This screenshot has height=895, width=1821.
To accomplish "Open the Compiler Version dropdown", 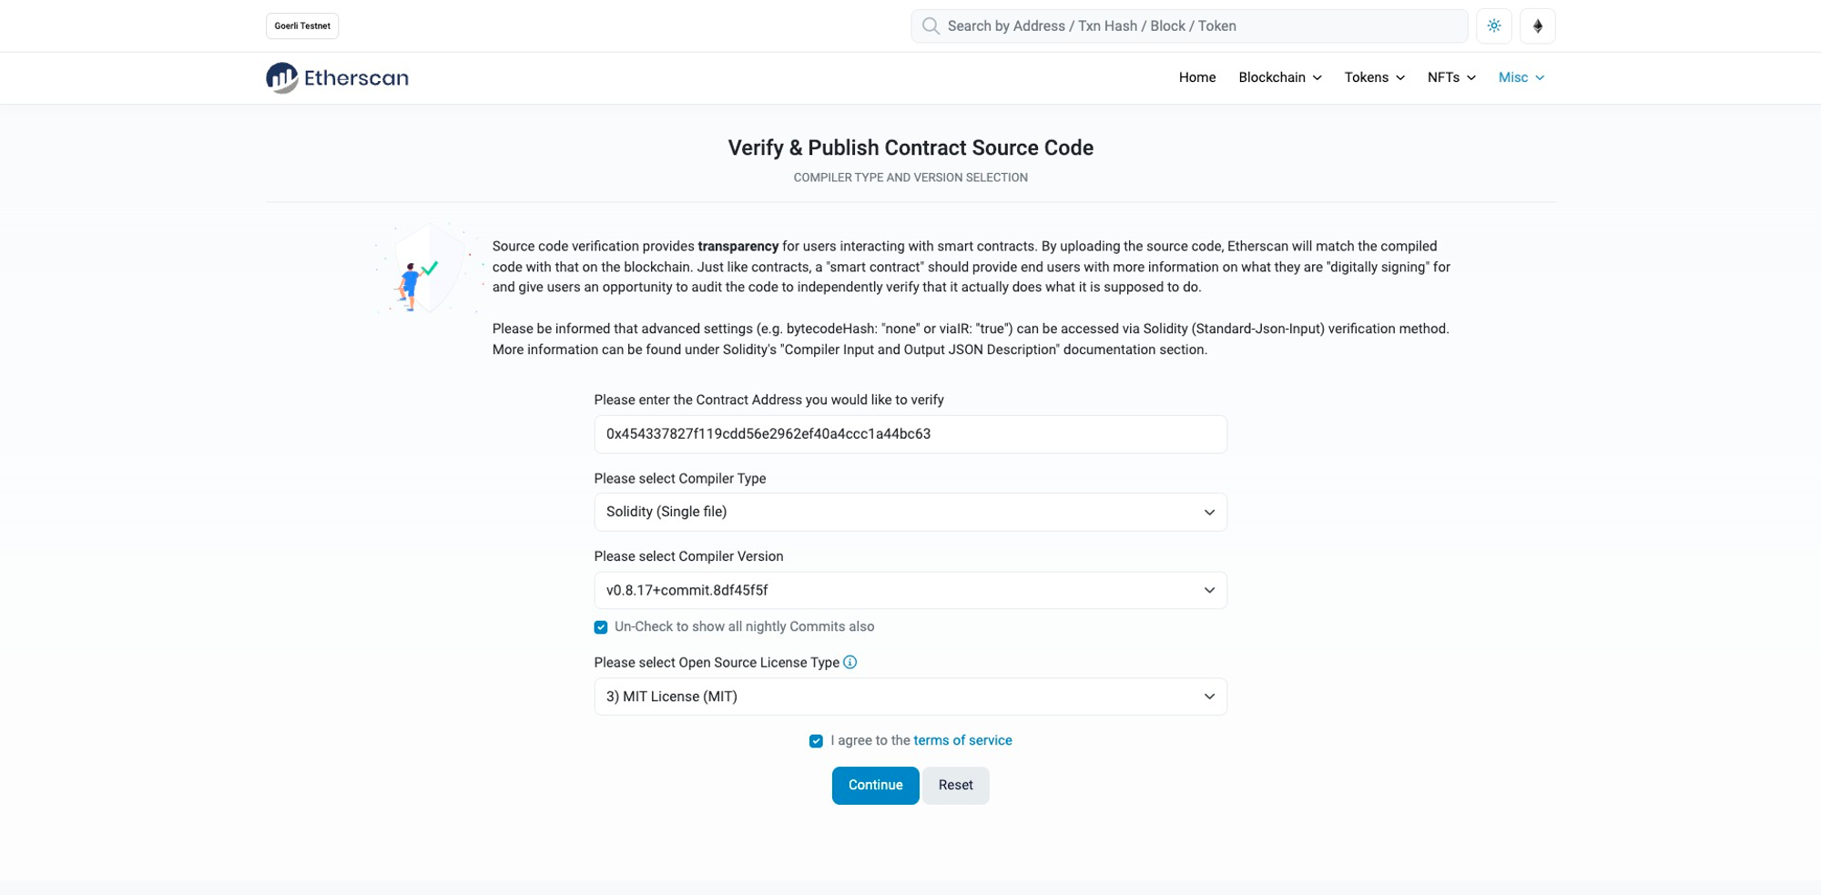I will pyautogui.click(x=910, y=591).
